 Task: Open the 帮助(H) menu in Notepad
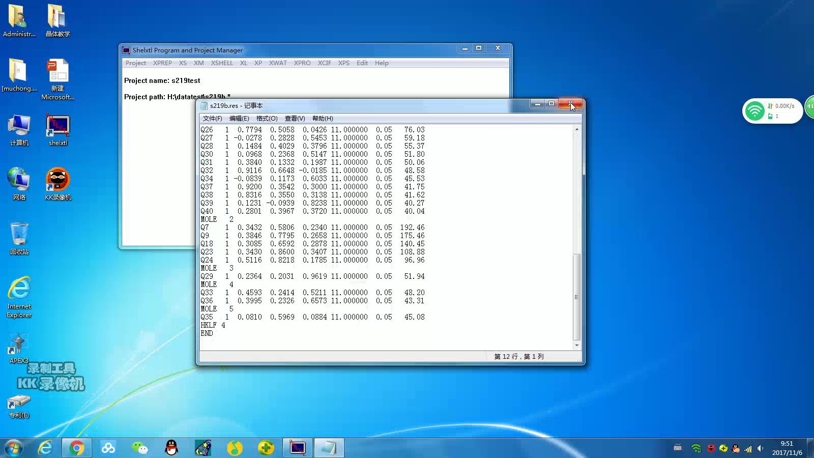pyautogui.click(x=323, y=119)
